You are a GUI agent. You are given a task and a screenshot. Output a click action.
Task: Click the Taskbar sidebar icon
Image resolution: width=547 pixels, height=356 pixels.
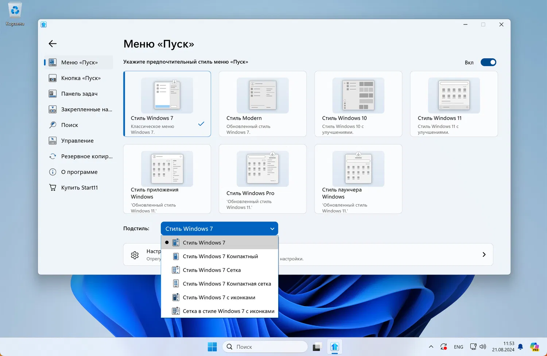[53, 94]
